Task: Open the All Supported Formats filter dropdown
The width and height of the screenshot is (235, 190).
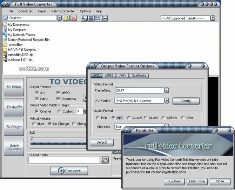Action: click(x=213, y=18)
